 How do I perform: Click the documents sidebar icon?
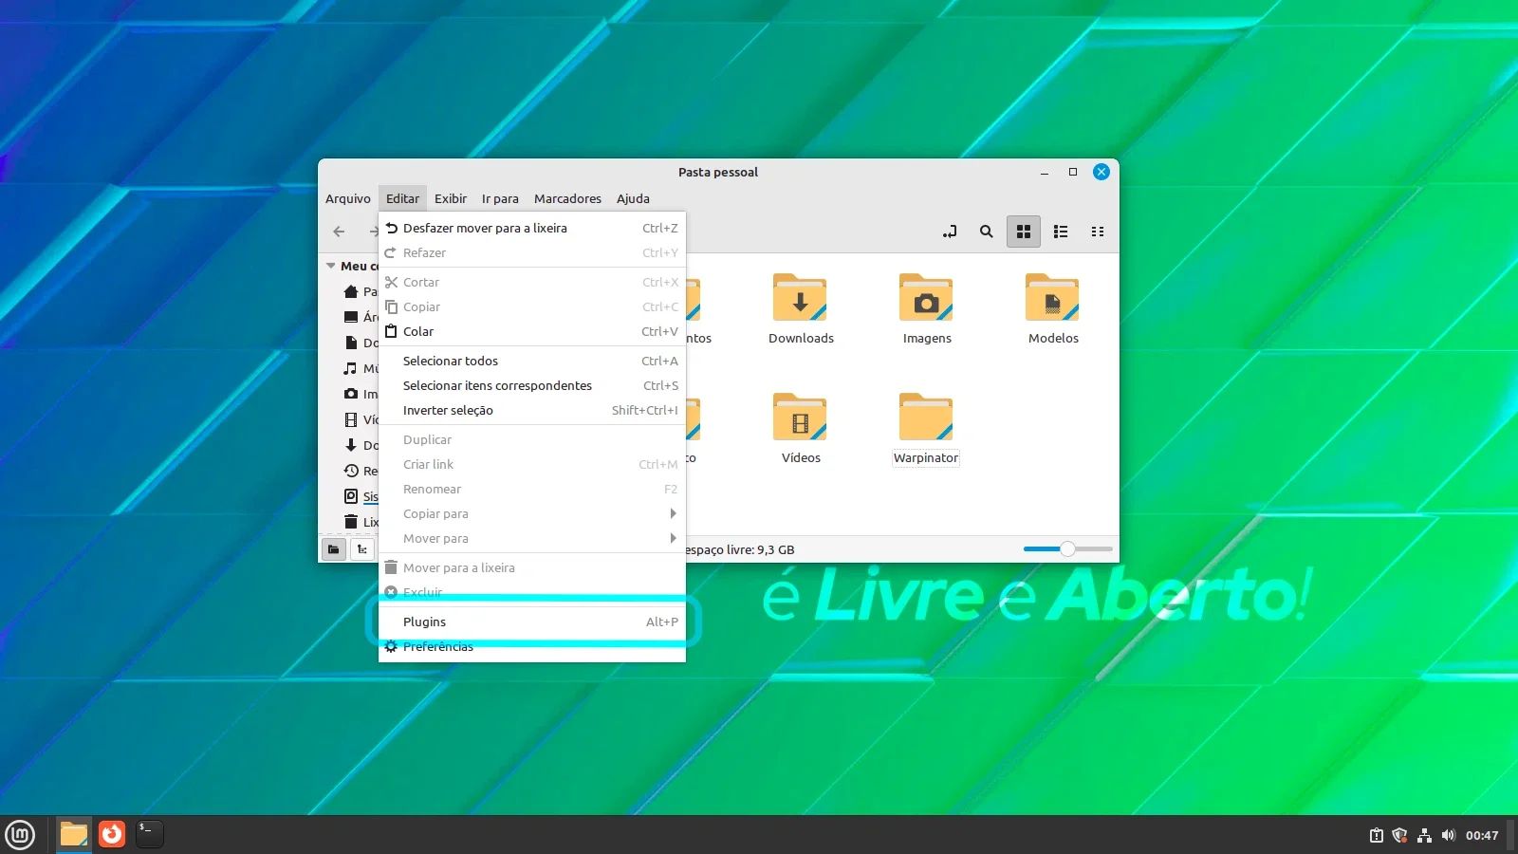click(351, 343)
